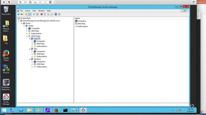The height and width of the screenshot is (115, 206).
Task: Open the command prompt taskbar icon
Action: point(65,110)
